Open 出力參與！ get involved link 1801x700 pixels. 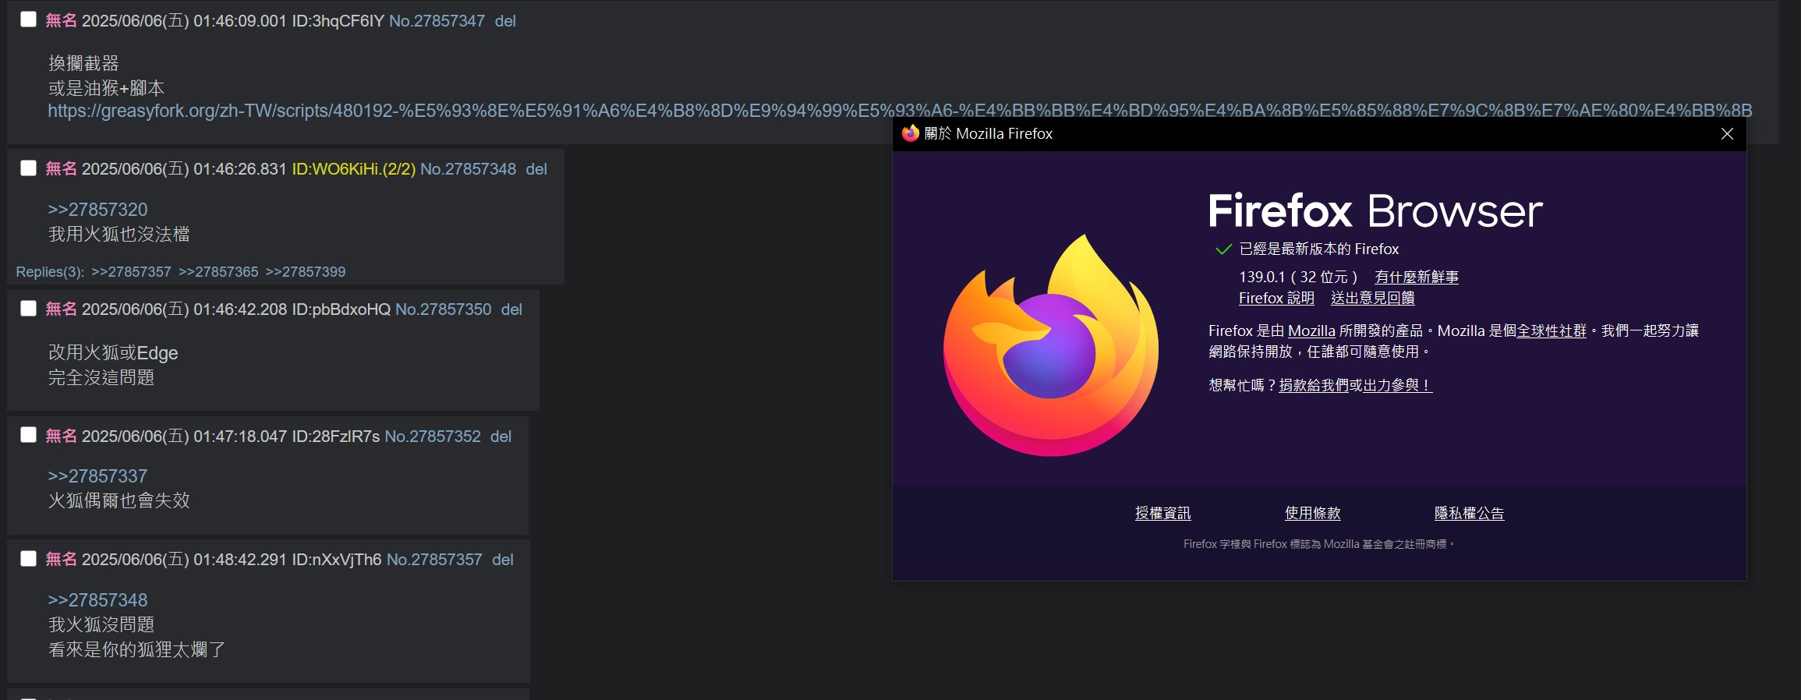tap(1397, 385)
